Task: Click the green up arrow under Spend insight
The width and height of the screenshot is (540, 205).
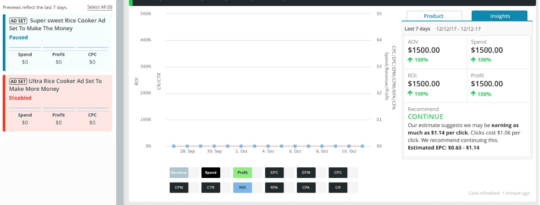Action: pos(474,60)
